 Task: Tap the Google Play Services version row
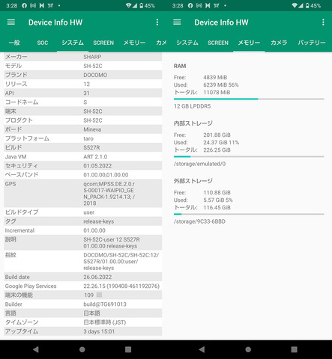coord(82,286)
